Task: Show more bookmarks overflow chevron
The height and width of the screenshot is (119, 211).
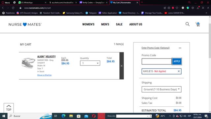Action: [x=206, y=13]
